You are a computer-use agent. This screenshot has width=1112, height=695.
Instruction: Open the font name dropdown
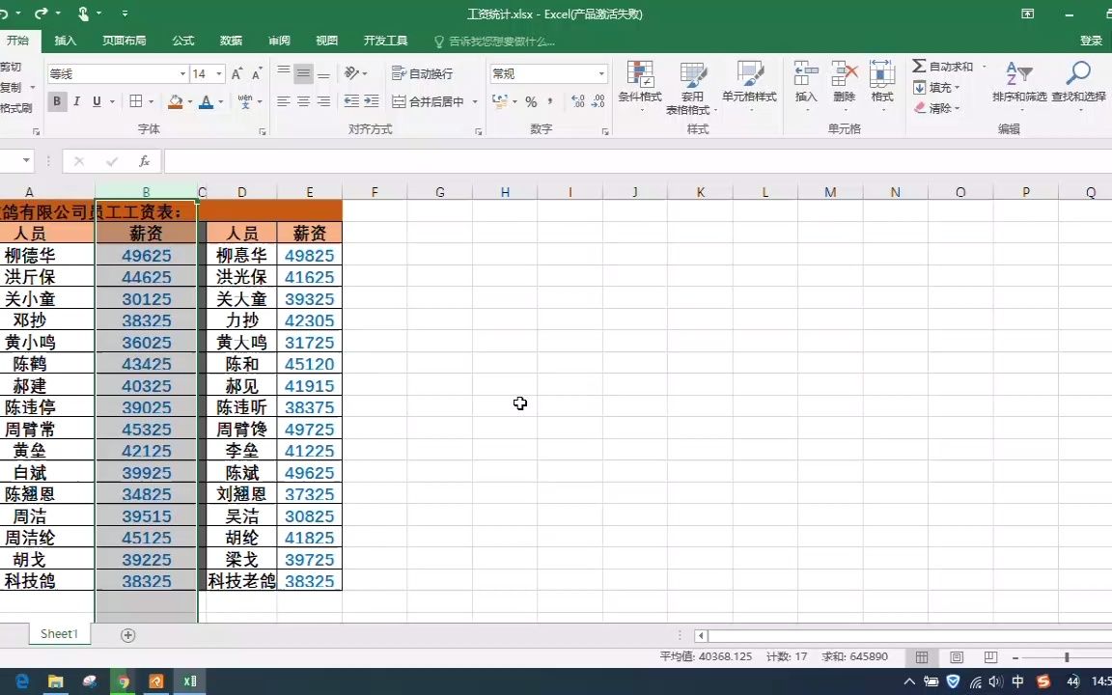[183, 72]
